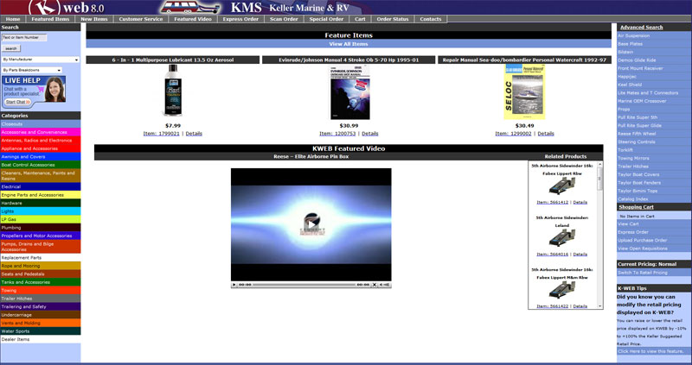Image resolution: width=692 pixels, height=365 pixels.
Task: Click Switch To Retail Pricing
Action: click(642, 273)
